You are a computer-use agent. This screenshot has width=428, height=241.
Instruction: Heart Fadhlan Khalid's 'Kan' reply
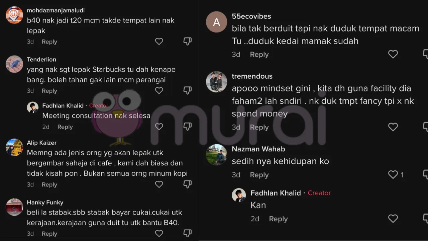click(x=393, y=219)
